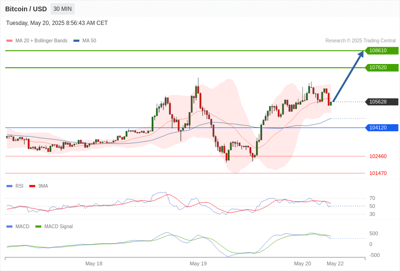Click the blue MACD legend swatch
400x271 pixels.
pyautogui.click(x=9, y=227)
